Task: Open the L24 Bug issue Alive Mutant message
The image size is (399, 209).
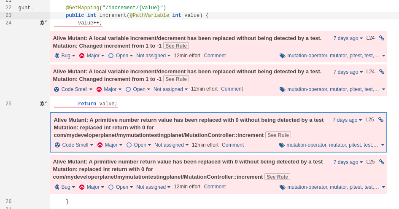Action: point(187,42)
